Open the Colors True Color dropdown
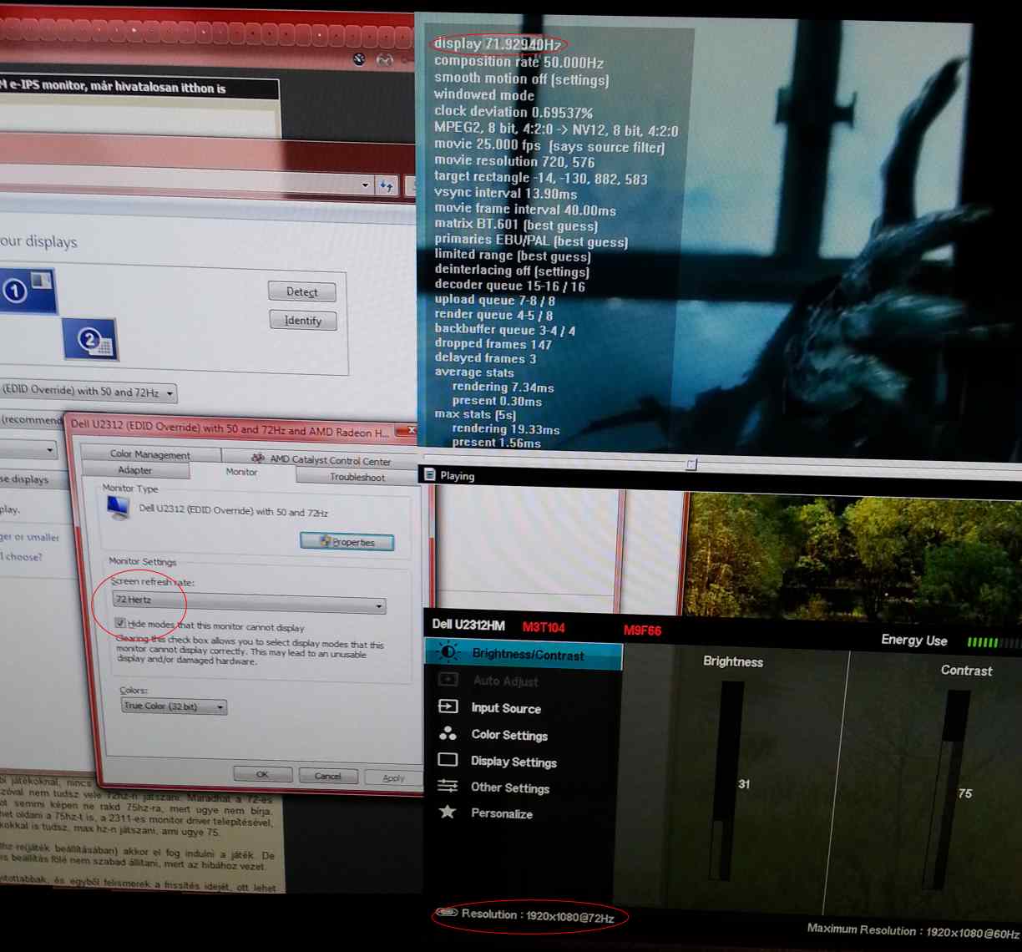Screen dimensions: 1022x952 pos(174,706)
